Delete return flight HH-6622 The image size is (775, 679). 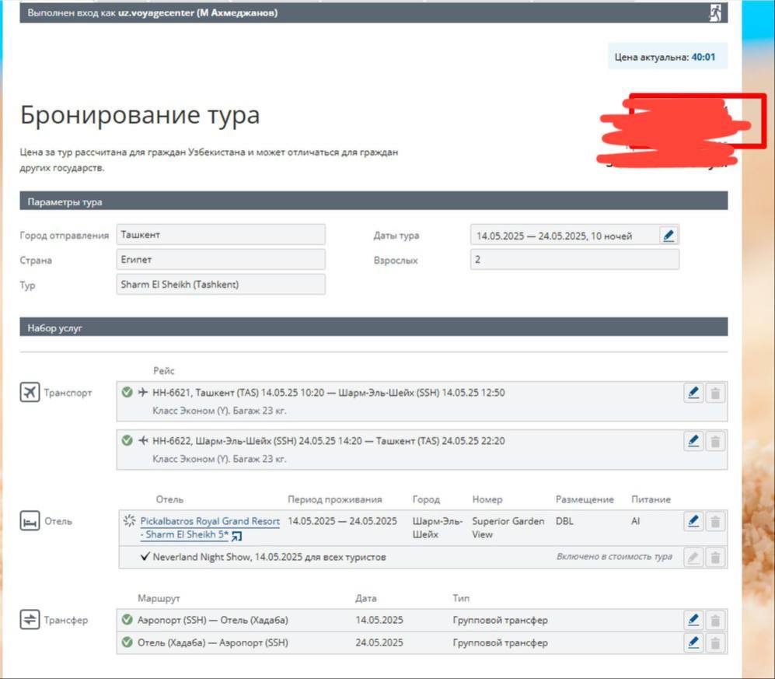tap(715, 441)
